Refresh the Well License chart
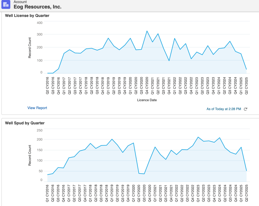 point(245,109)
